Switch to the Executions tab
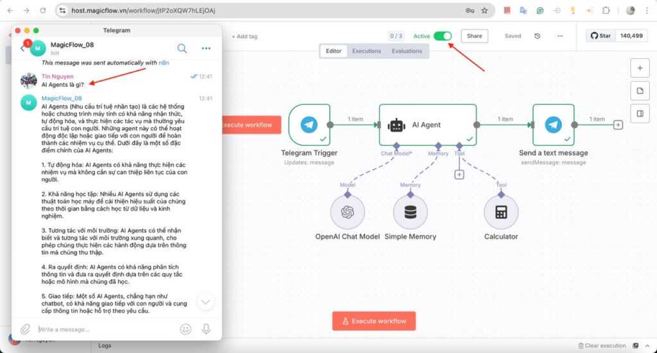This screenshot has width=657, height=353. 366,51
